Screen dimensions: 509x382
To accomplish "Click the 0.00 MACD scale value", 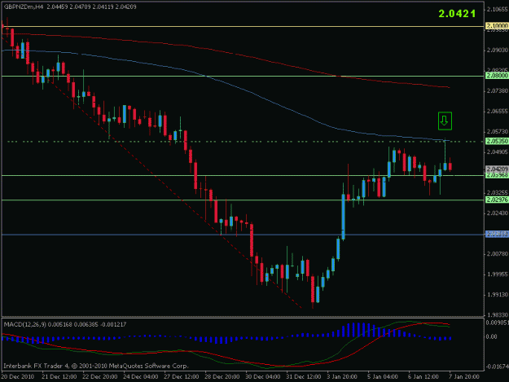I will [x=491, y=337].
